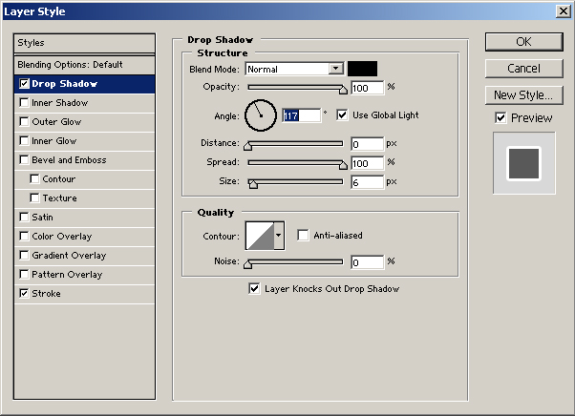Toggle Layer Knocks Out Drop Shadow
The height and width of the screenshot is (416, 575).
coord(254,288)
